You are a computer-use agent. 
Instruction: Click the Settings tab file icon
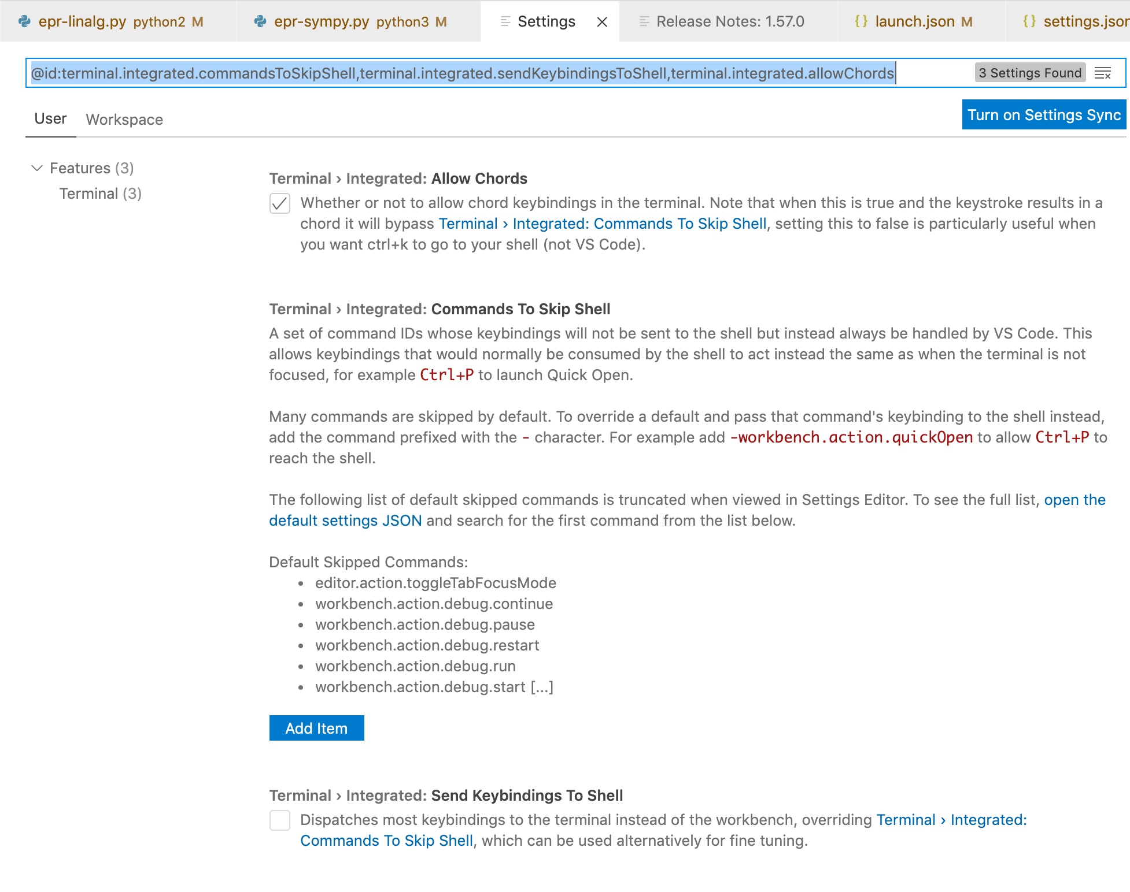pos(505,21)
